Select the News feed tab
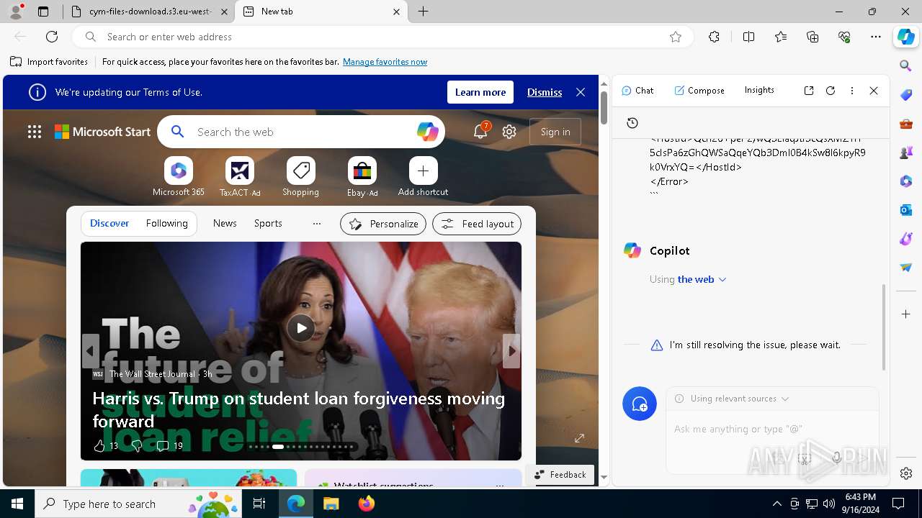 [x=225, y=223]
